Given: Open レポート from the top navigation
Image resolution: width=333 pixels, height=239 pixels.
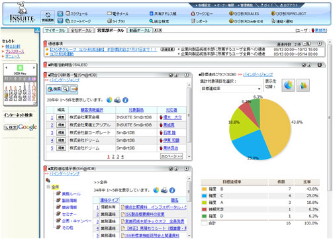Looking at the screenshot, I should click(199, 21).
